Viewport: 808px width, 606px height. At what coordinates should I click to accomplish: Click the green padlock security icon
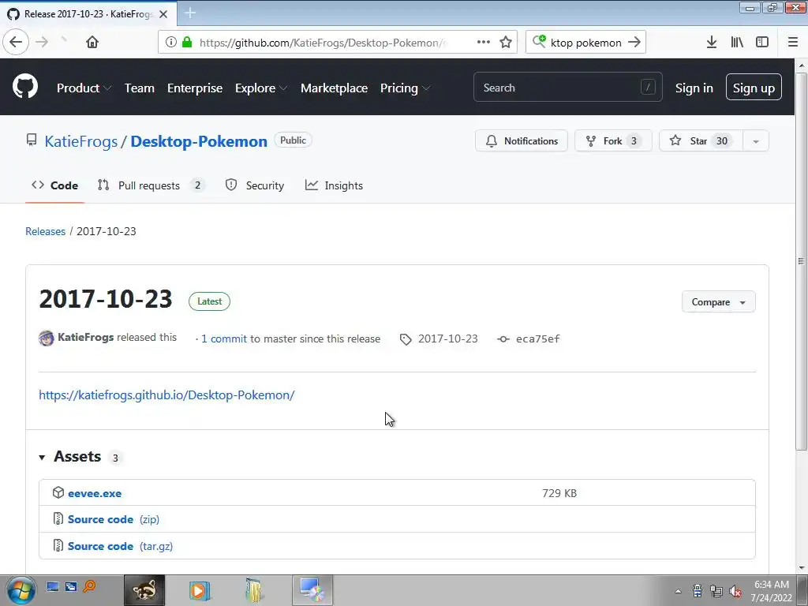(x=187, y=43)
